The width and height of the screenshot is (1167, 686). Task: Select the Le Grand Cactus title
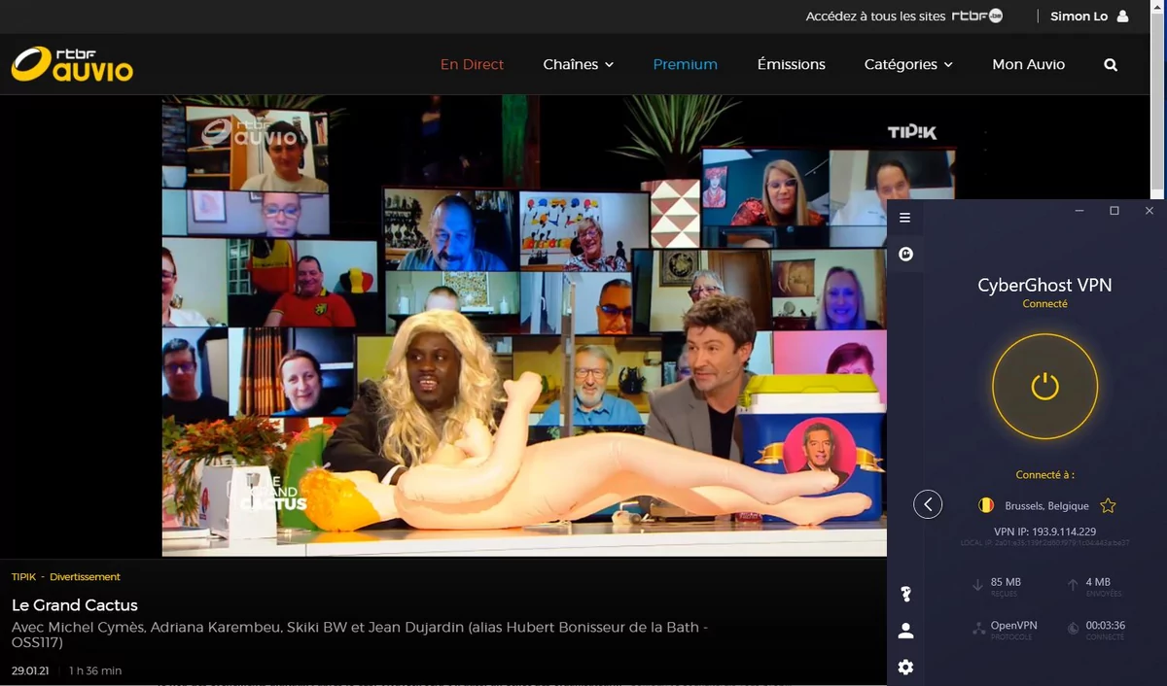coord(75,605)
